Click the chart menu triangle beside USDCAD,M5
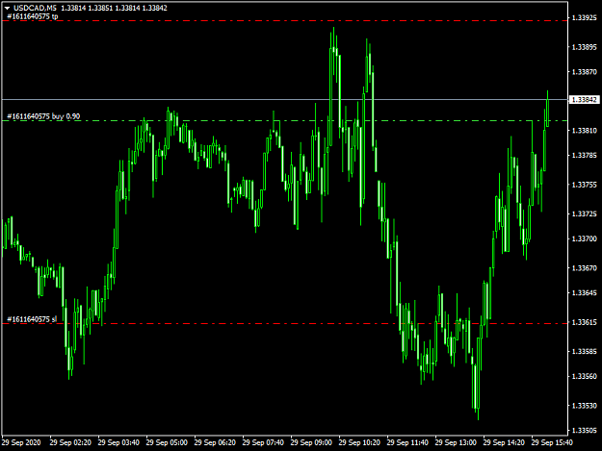Screen dimensions: 602x451 7,8
